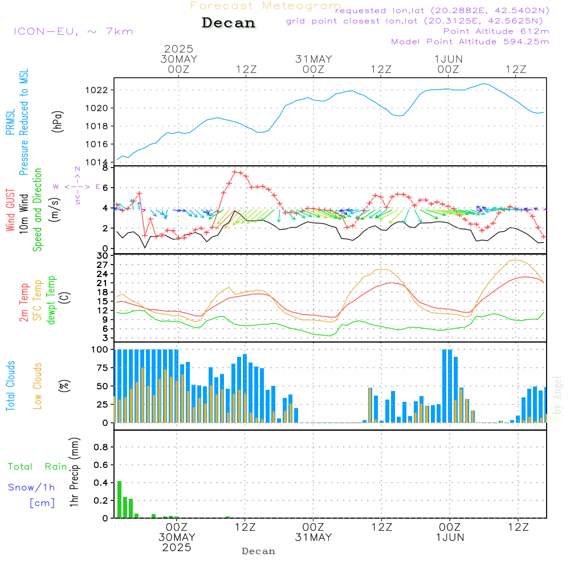Click the 'Pressure Reduced to MSL' vertical label
The width and height of the screenshot is (570, 570).
click(x=23, y=122)
